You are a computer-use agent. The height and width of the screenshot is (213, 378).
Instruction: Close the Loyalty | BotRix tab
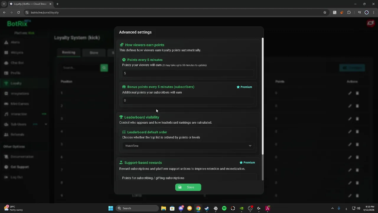pyautogui.click(x=50, y=4)
